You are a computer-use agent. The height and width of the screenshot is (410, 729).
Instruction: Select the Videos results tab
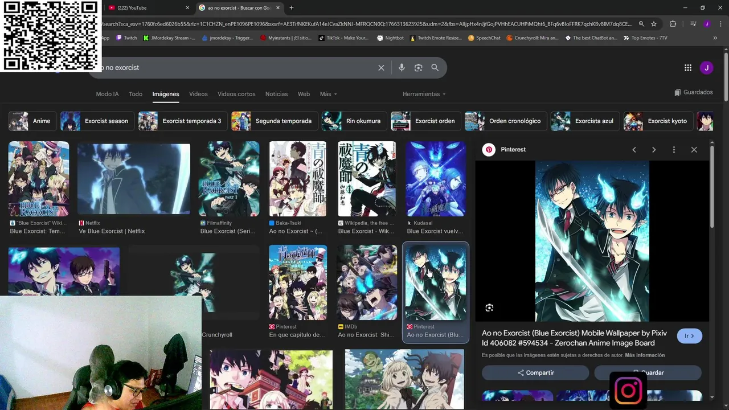(198, 94)
